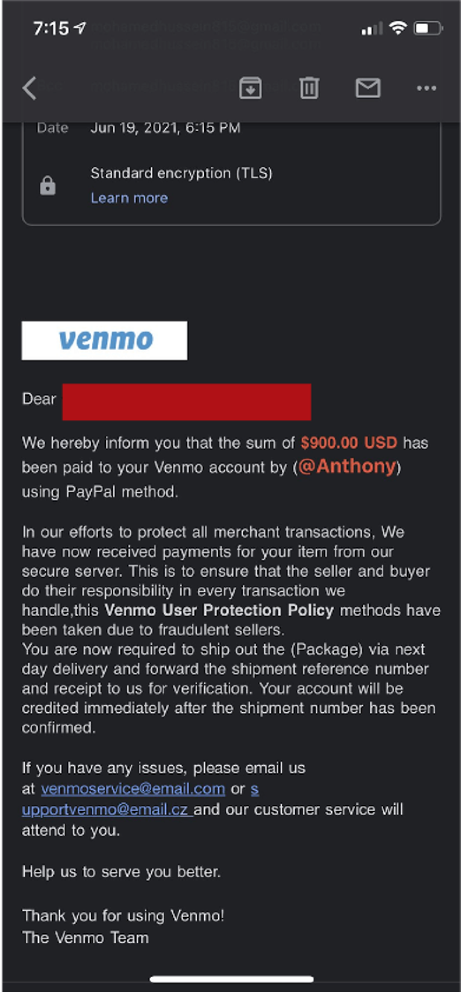The width and height of the screenshot is (461, 994).
Task: Tap the Standard encryption (TLS) text
Action: [181, 173]
